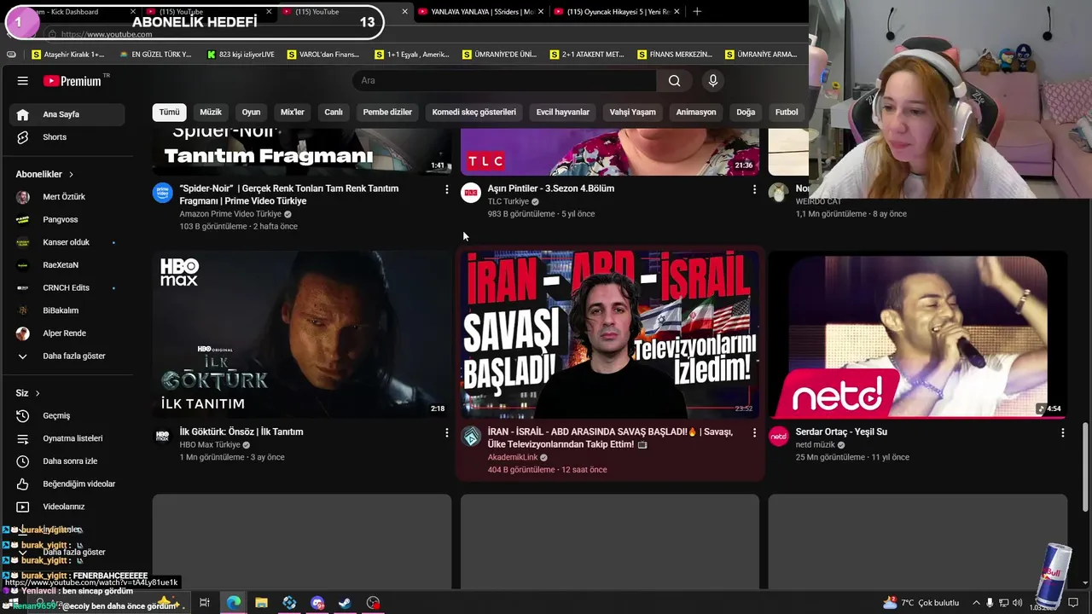Focus the Ara search field
This screenshot has width=1092, height=614.
[x=504, y=81]
